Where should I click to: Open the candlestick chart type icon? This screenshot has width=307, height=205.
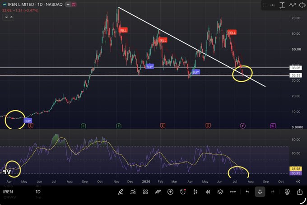pyautogui.click(x=195, y=192)
